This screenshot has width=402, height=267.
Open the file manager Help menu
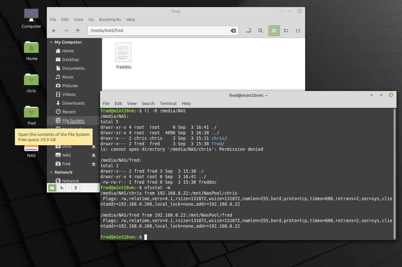coord(130,20)
